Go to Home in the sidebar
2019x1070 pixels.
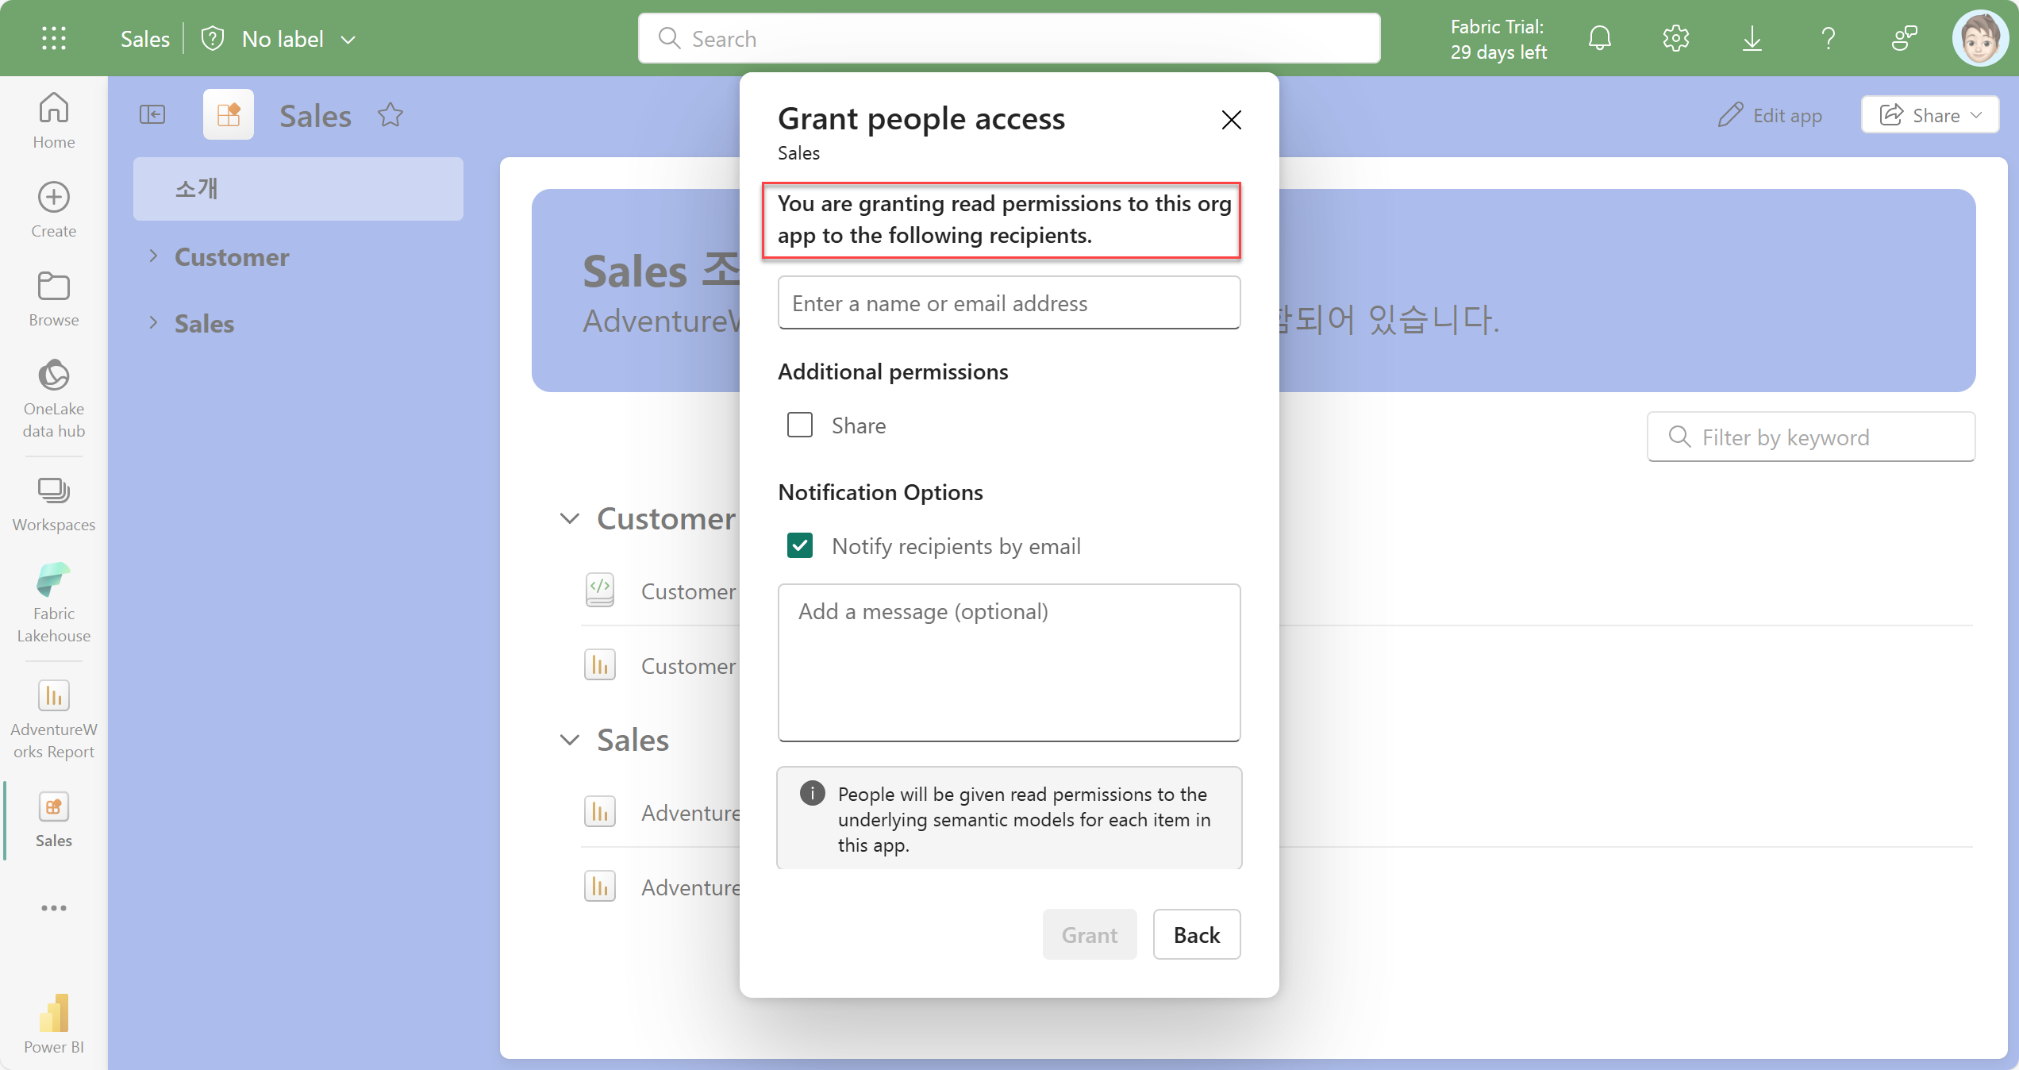coord(54,121)
